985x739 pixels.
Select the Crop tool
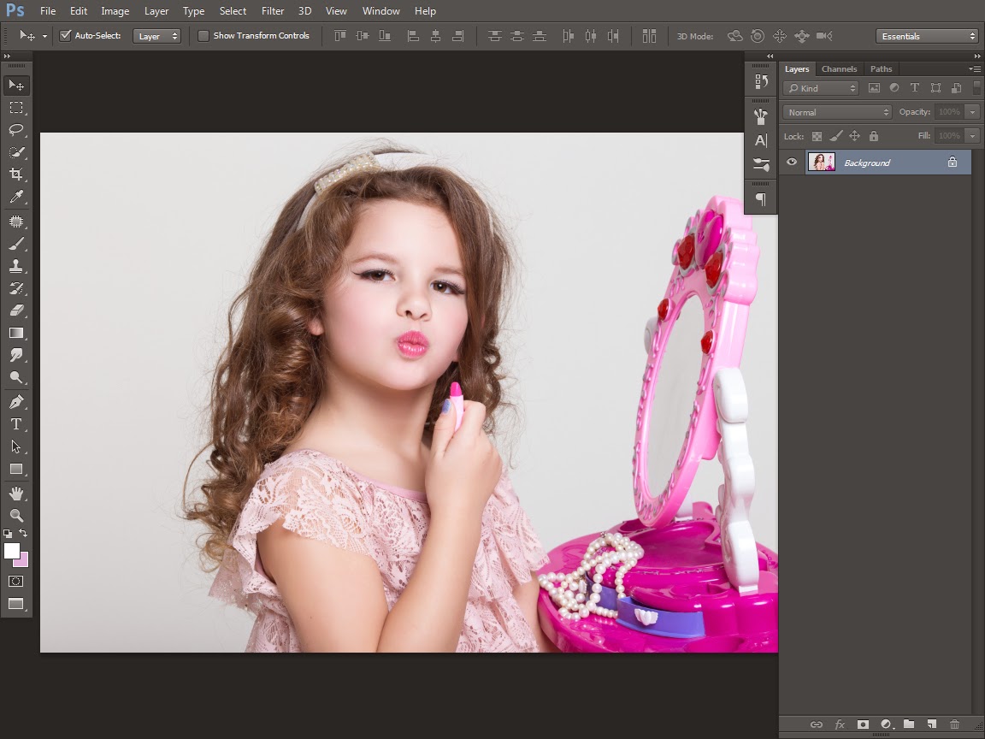coord(15,174)
